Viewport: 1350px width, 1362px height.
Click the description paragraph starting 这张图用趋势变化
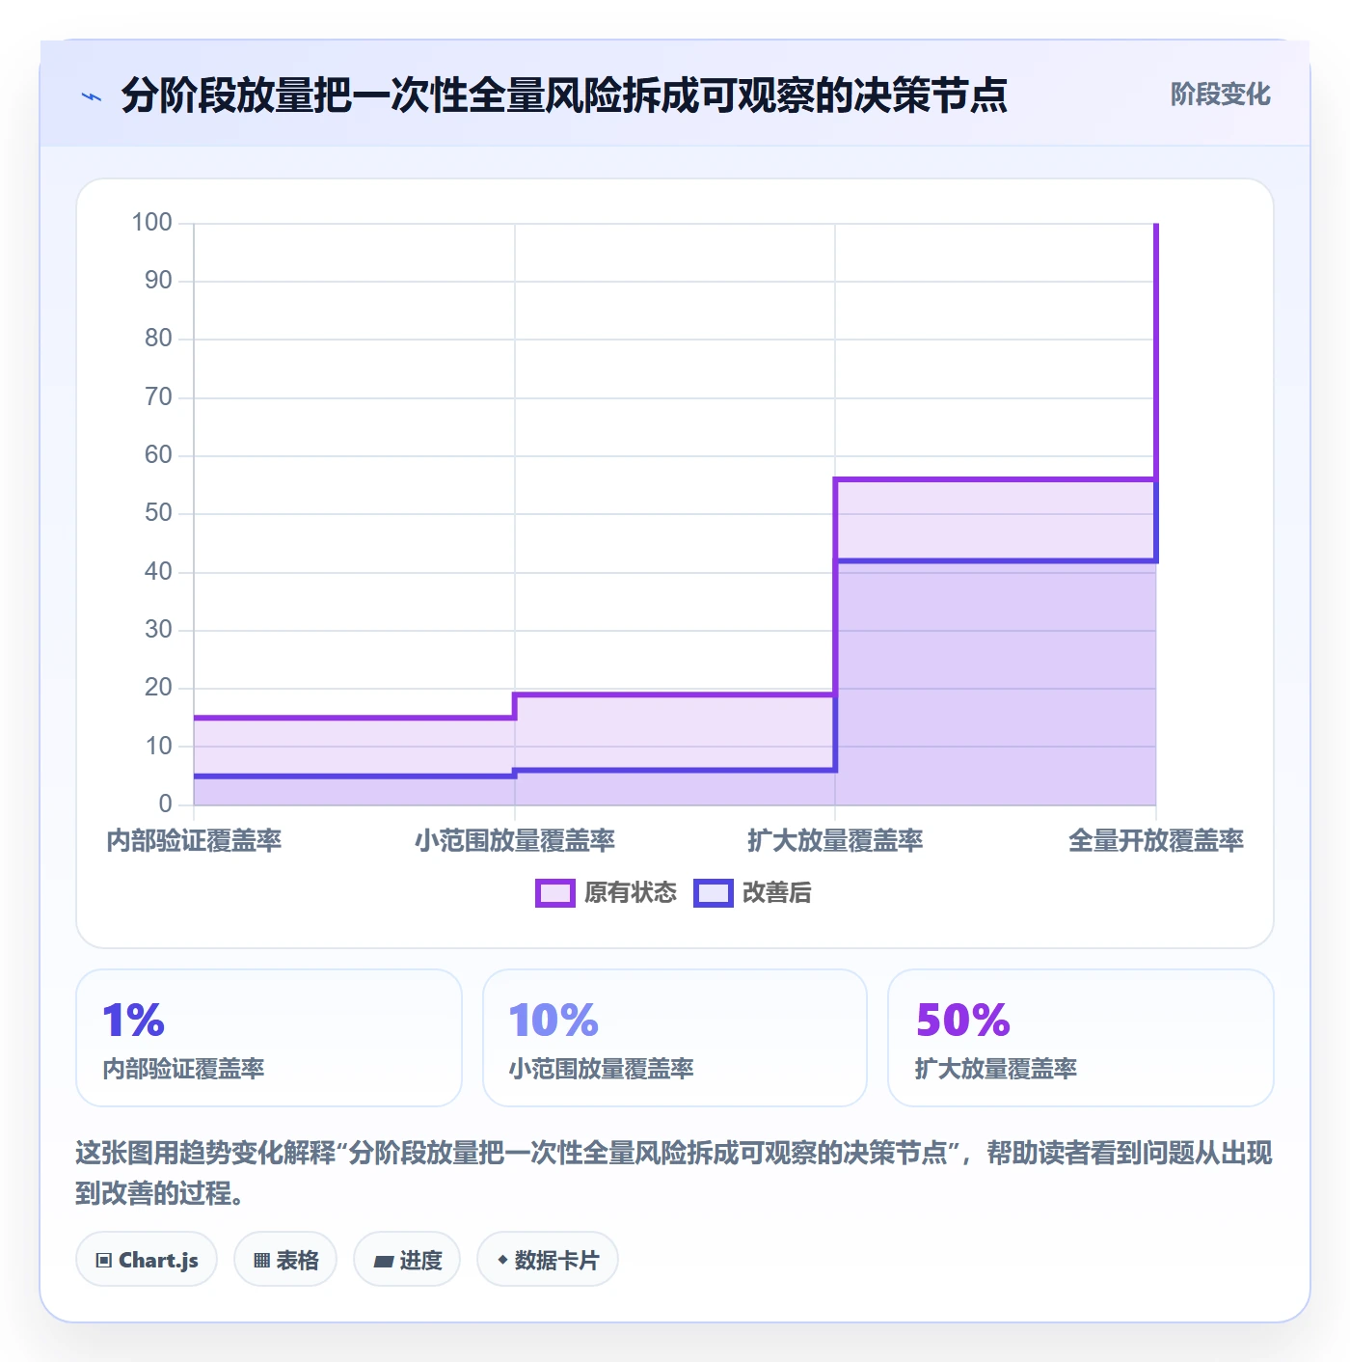coord(674,1173)
